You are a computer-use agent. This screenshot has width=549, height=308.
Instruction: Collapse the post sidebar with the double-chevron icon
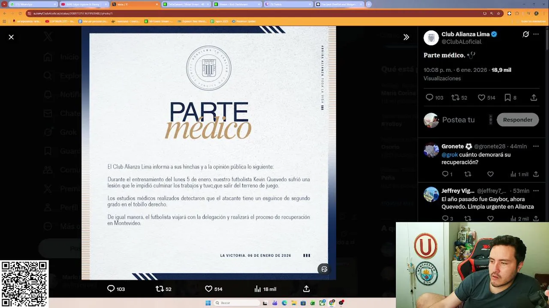coord(406,37)
